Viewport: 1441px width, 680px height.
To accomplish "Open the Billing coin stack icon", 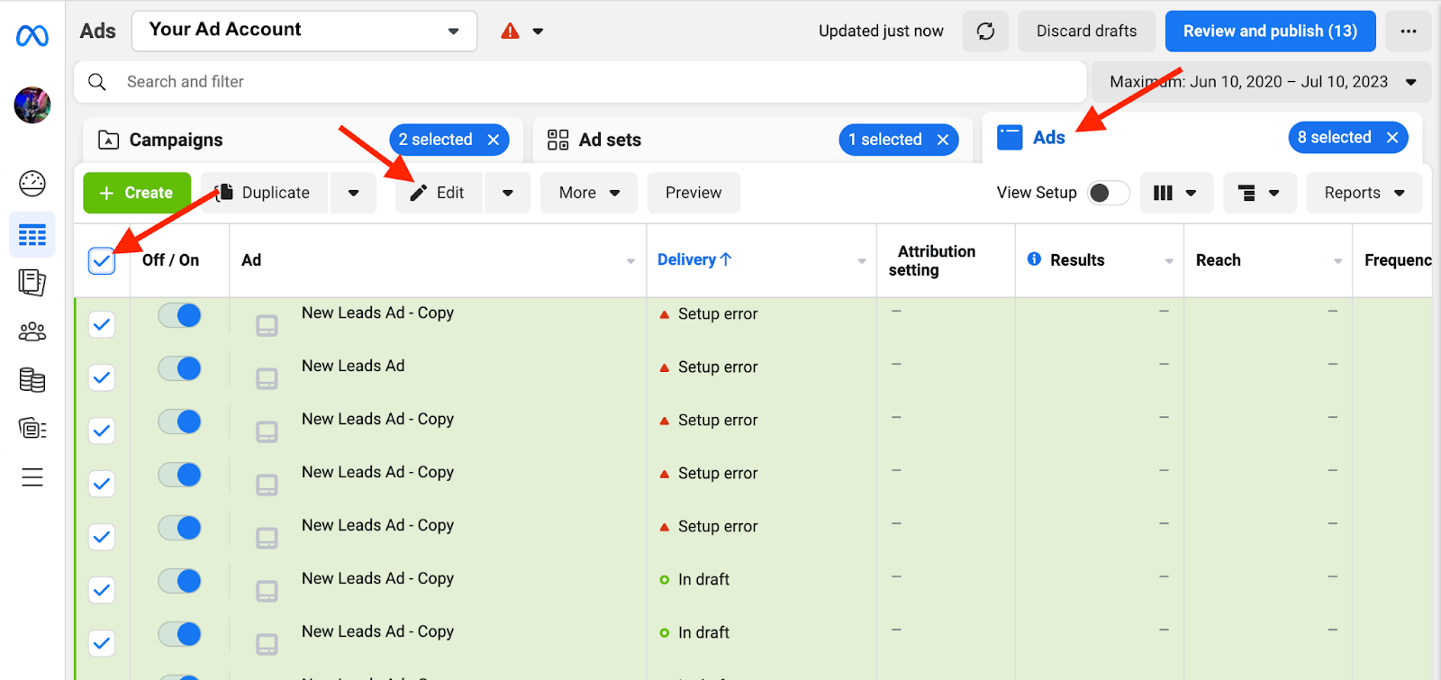I will [x=32, y=380].
